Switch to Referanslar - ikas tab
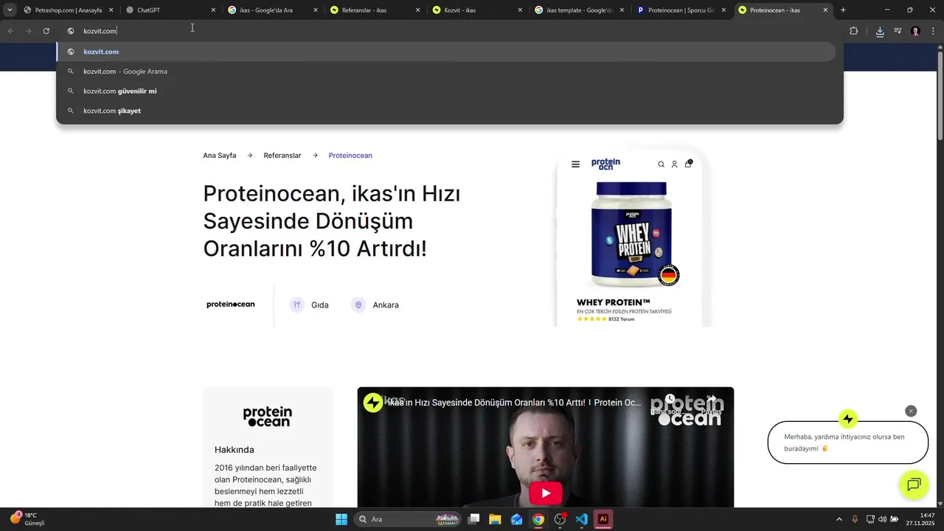The height and width of the screenshot is (531, 944). tap(375, 10)
